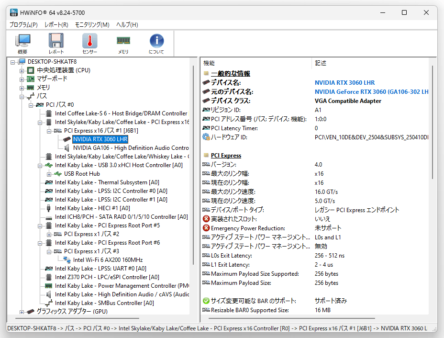Expand the PCI Express x1 バス #2 node

coord(49,235)
